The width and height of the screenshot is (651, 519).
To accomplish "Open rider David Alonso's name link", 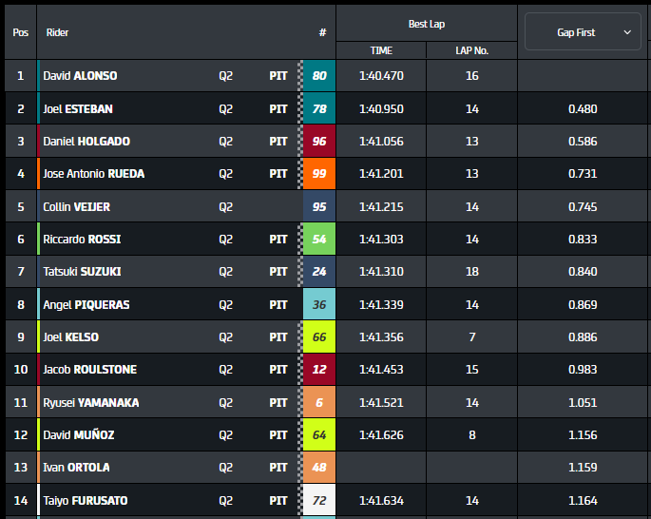I will click(x=80, y=76).
